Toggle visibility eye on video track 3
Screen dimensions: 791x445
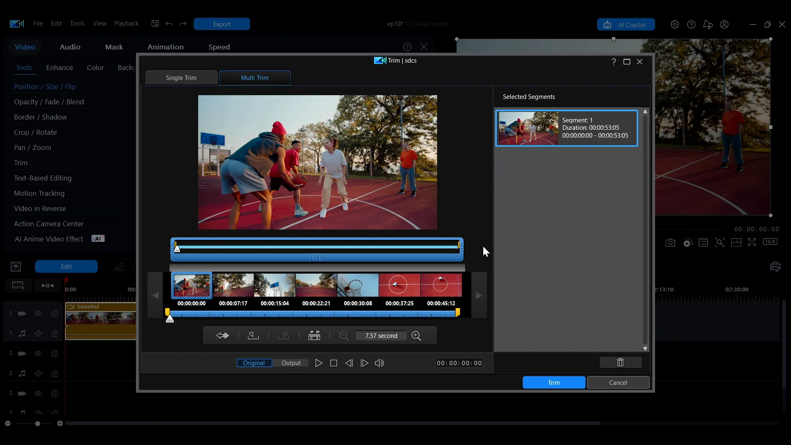[38, 393]
